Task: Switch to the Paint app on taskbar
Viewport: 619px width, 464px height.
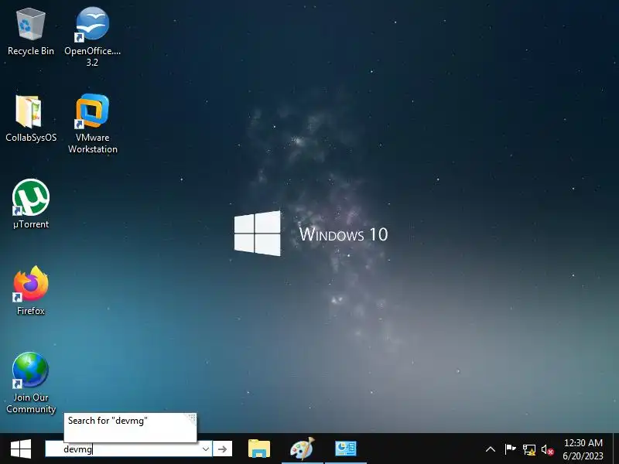Action: 303,449
